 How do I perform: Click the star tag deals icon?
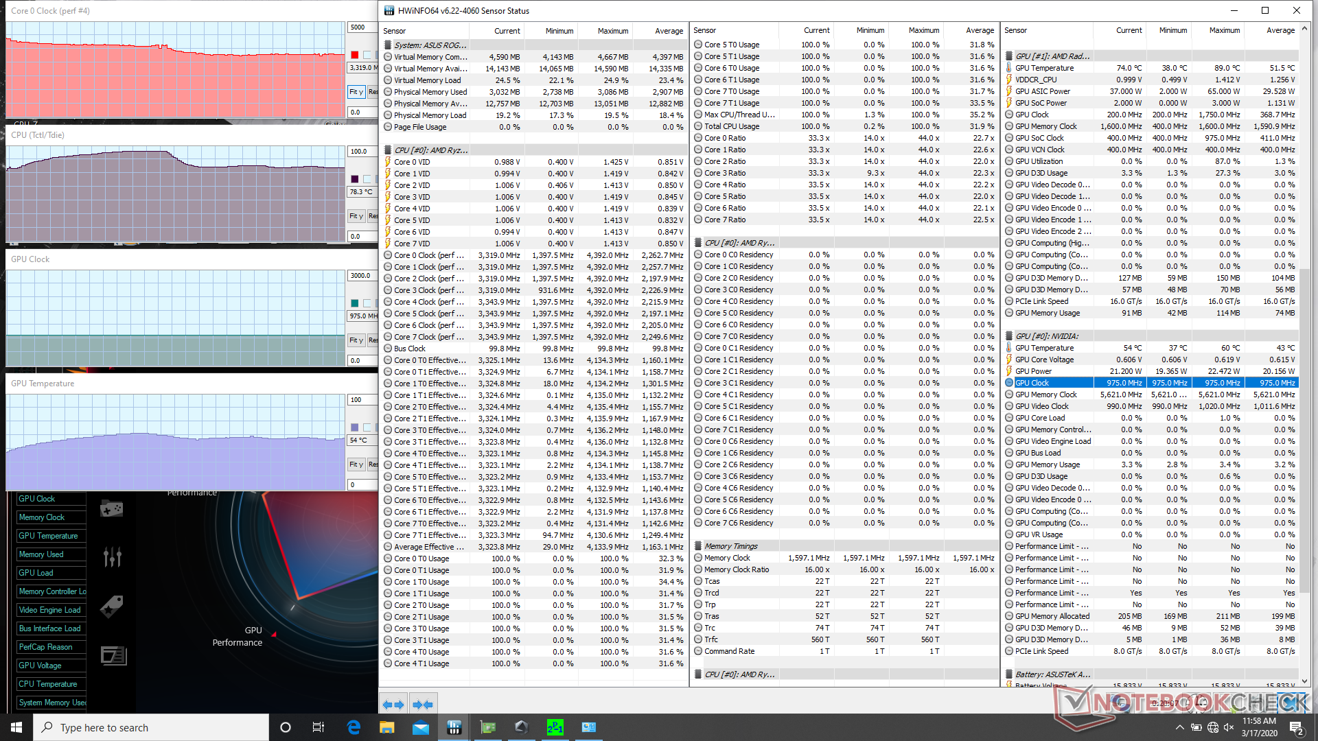click(x=112, y=607)
